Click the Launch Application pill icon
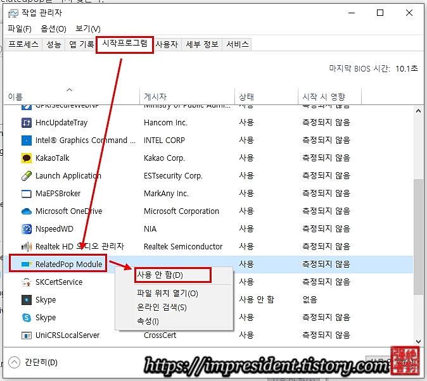Viewport: 427px width, 381px height. tap(27, 176)
